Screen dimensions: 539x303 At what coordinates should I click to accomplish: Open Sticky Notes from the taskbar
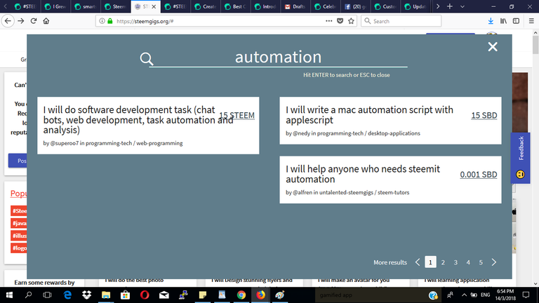[203, 295]
